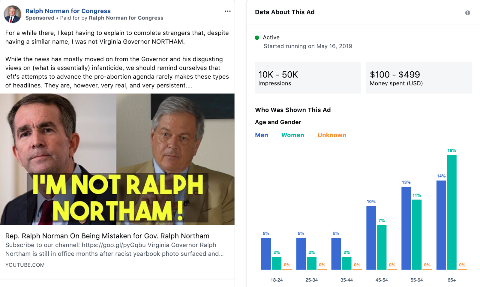The image size is (480, 287).
Task: Toggle the Unknown series in the chart legend
Action: point(332,135)
